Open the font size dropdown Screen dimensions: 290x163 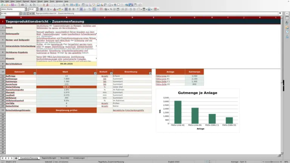pyautogui.click(x=37, y=9)
